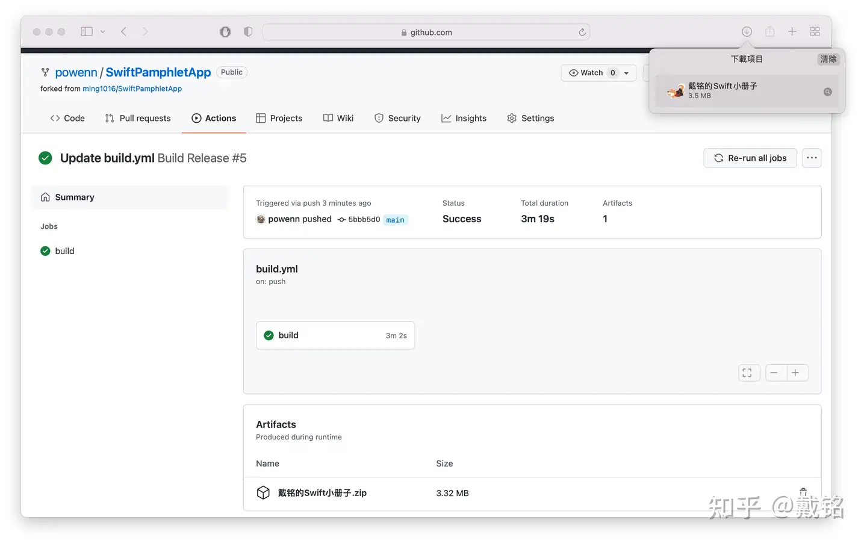Click the green success check beside title
Screen dimensions: 867x543
click(45, 158)
